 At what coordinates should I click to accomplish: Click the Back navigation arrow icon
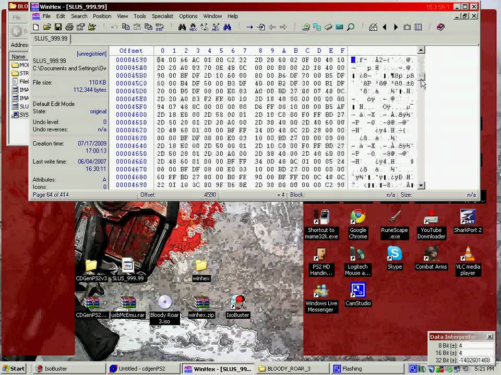click(272, 27)
